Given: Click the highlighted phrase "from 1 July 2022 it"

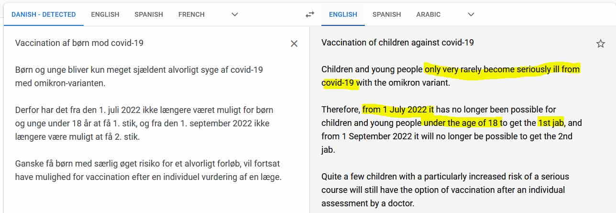Looking at the screenshot, I should pyautogui.click(x=398, y=110).
